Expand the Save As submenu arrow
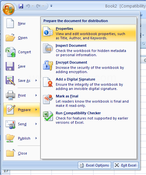Viewport: 146px width, 175px height. 36,81
